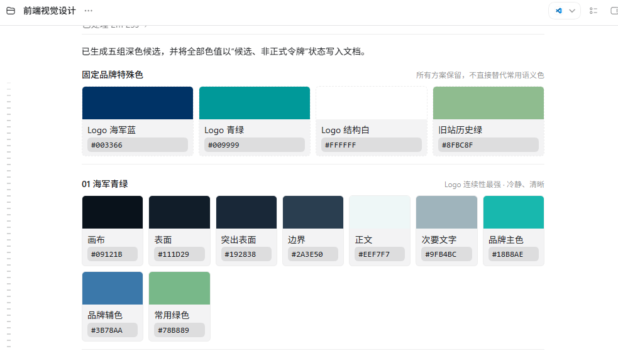618x351 pixels.
Task: Click the #8FBC8F hex code field
Action: [x=488, y=145]
